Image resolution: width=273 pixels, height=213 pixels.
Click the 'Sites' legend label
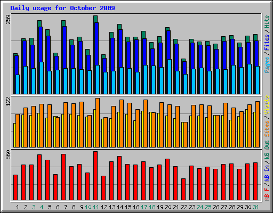[267, 129]
